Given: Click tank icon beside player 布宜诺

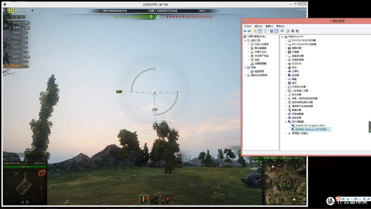Looking at the screenshot, I should tap(26, 66).
